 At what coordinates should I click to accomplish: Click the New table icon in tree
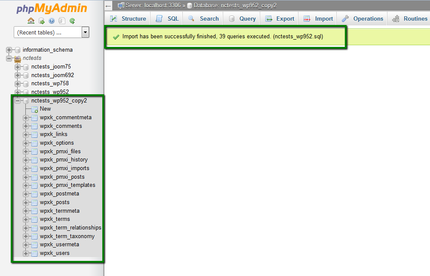[x=34, y=109]
